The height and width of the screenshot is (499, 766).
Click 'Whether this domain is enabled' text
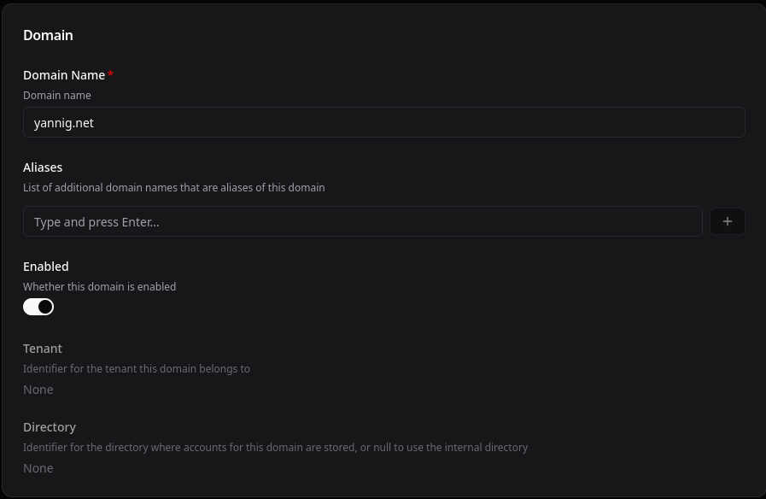[100, 287]
